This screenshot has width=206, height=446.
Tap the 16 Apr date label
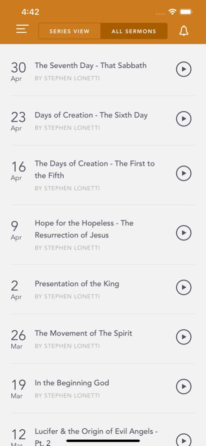(18, 171)
